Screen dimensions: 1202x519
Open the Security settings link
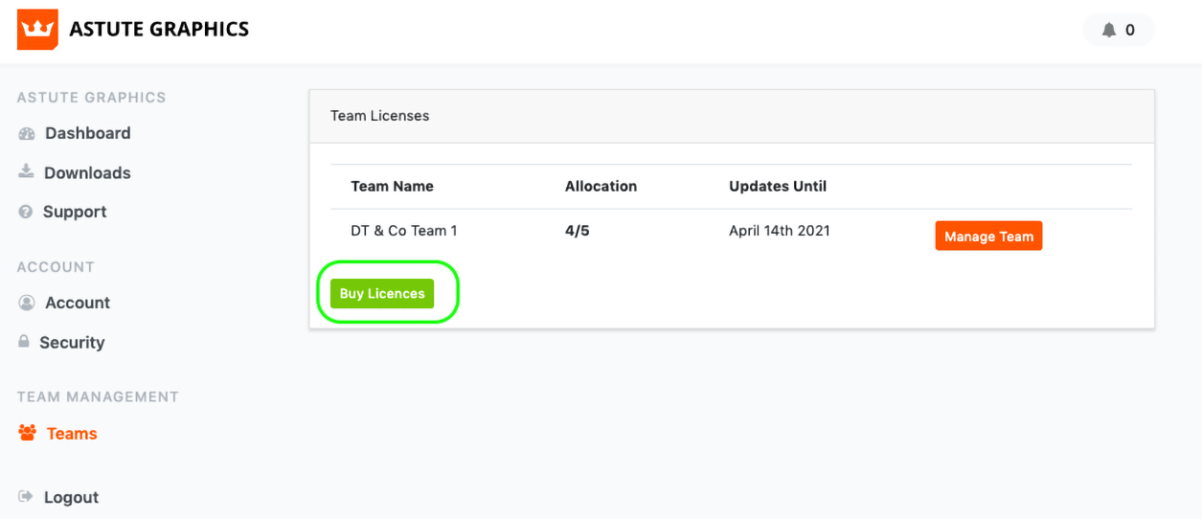(72, 342)
